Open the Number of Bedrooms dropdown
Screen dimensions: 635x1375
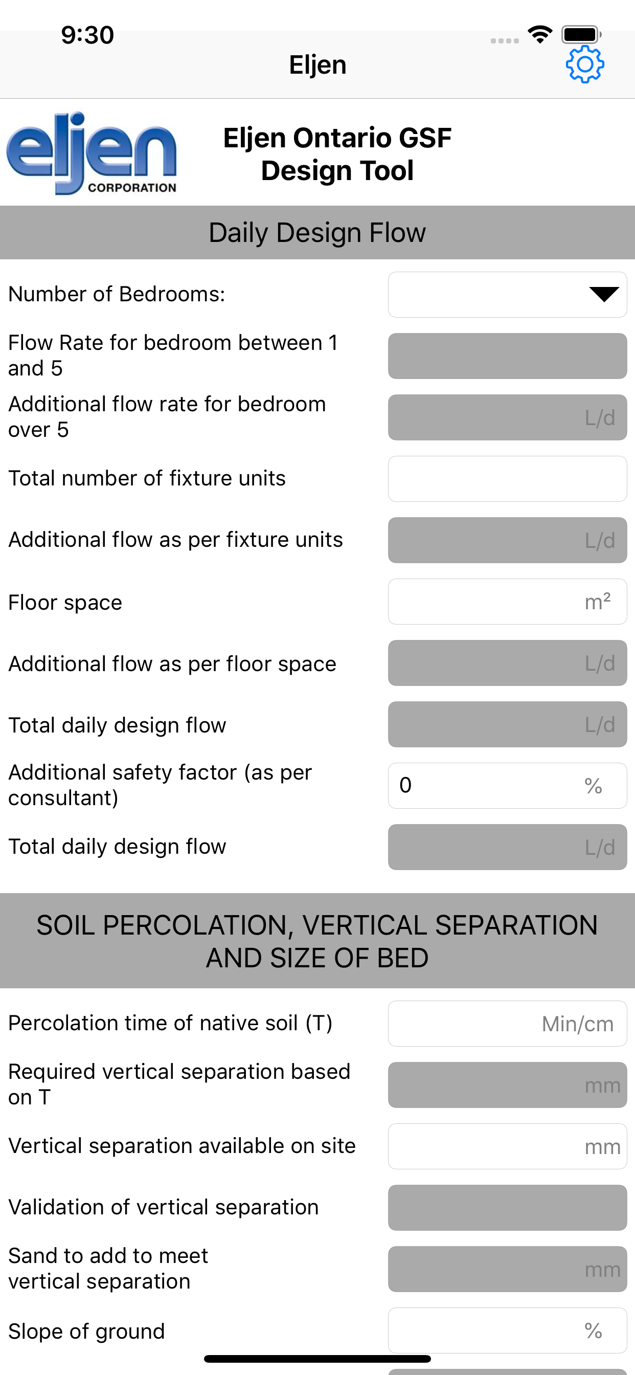[507, 295]
